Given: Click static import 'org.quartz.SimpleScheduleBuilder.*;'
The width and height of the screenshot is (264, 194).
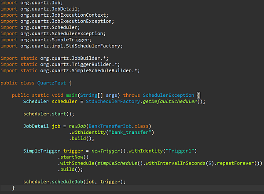Looking at the screenshot, I should [90, 70].
